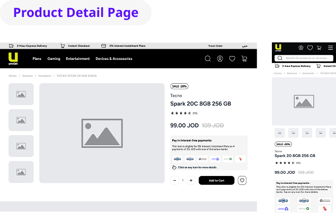This screenshot has height=213, width=336.
Task: Open Plans in the desktop navigation
Action: pos(37,58)
